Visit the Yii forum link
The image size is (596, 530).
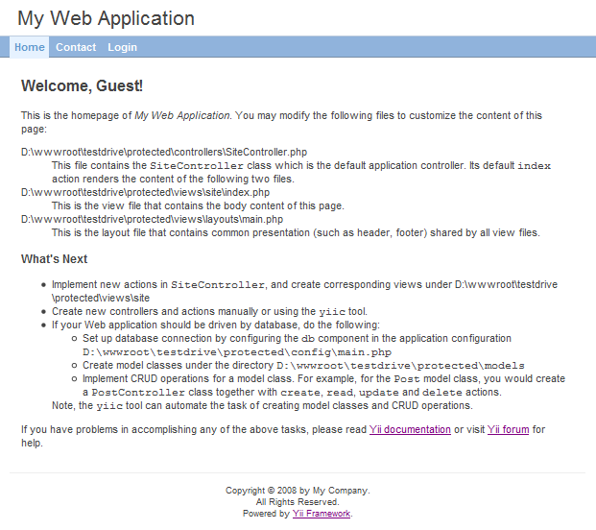pos(508,429)
